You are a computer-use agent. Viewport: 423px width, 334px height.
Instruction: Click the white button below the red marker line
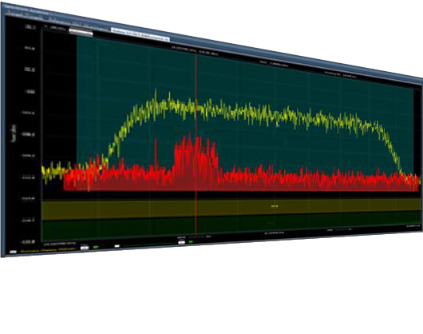182,242
